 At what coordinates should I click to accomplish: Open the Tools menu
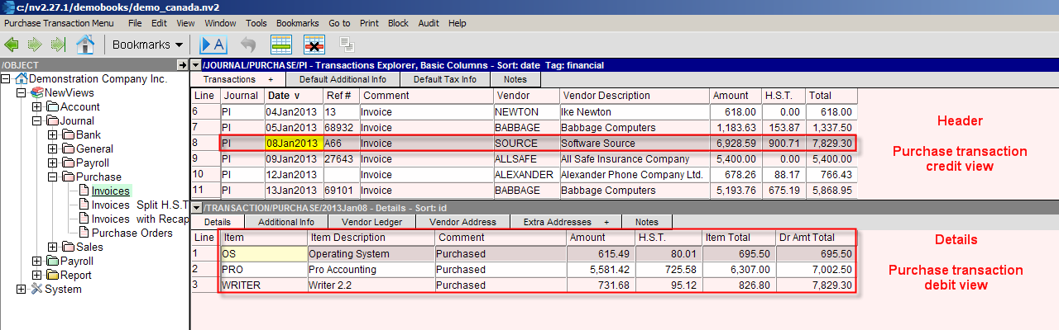(x=256, y=23)
